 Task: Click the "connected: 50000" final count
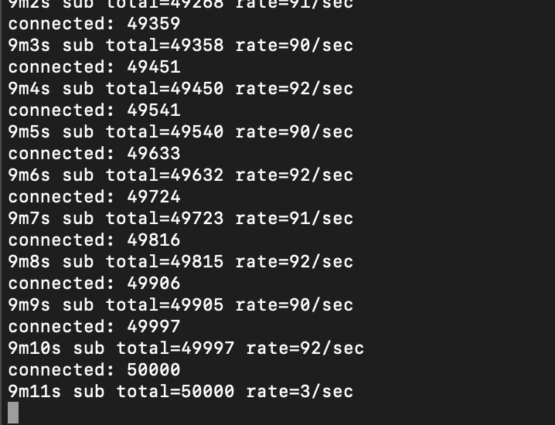click(x=94, y=370)
